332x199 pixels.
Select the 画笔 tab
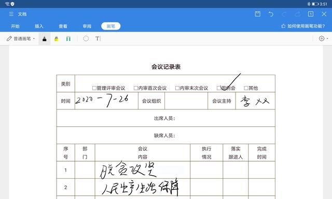point(110,26)
